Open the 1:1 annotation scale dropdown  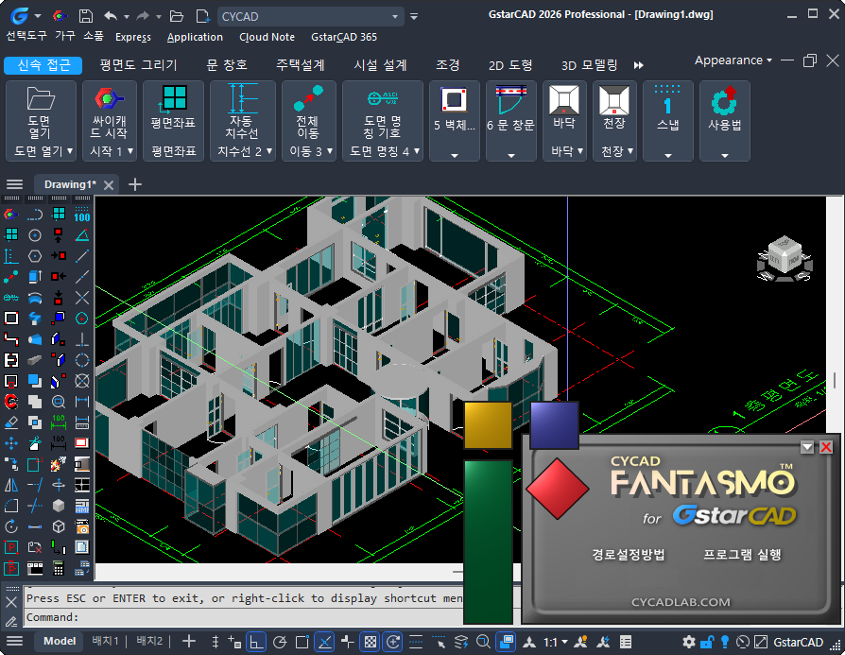556,642
